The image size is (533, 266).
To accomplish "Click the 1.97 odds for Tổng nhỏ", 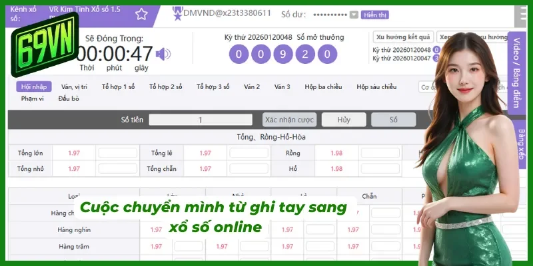I will (x=74, y=169).
